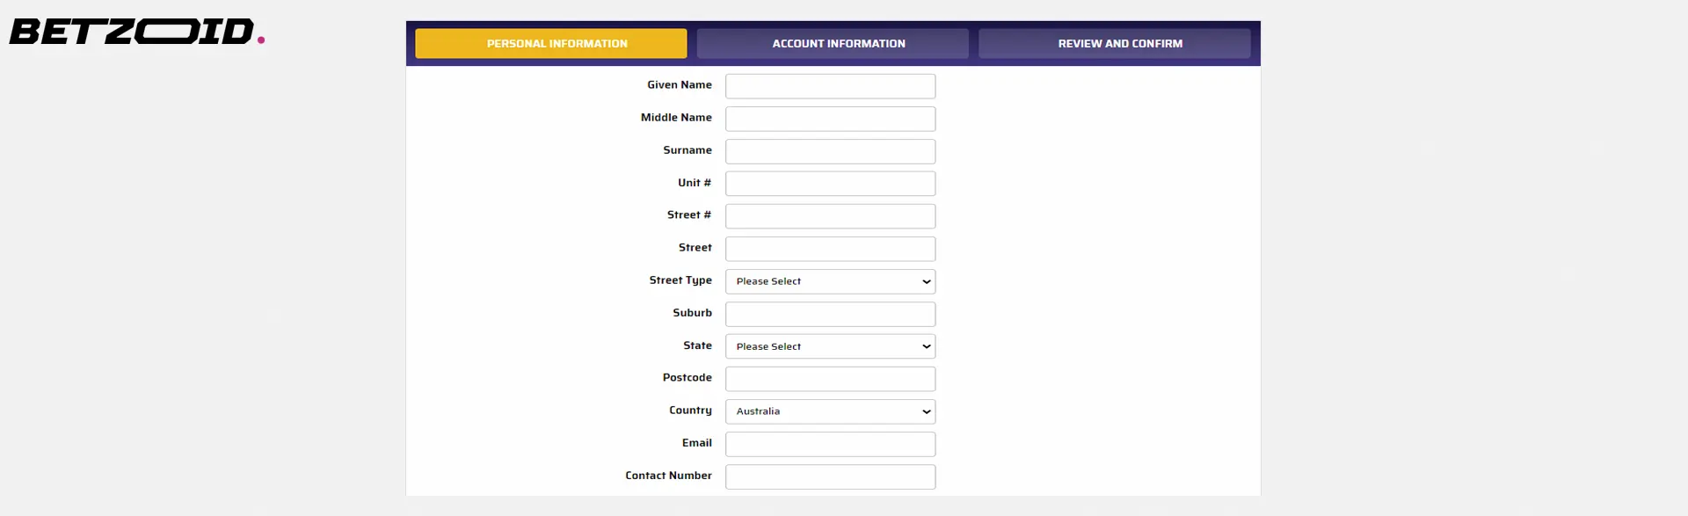Image resolution: width=1688 pixels, height=516 pixels.
Task: Switch to the Personal Information tab
Action: click(551, 43)
